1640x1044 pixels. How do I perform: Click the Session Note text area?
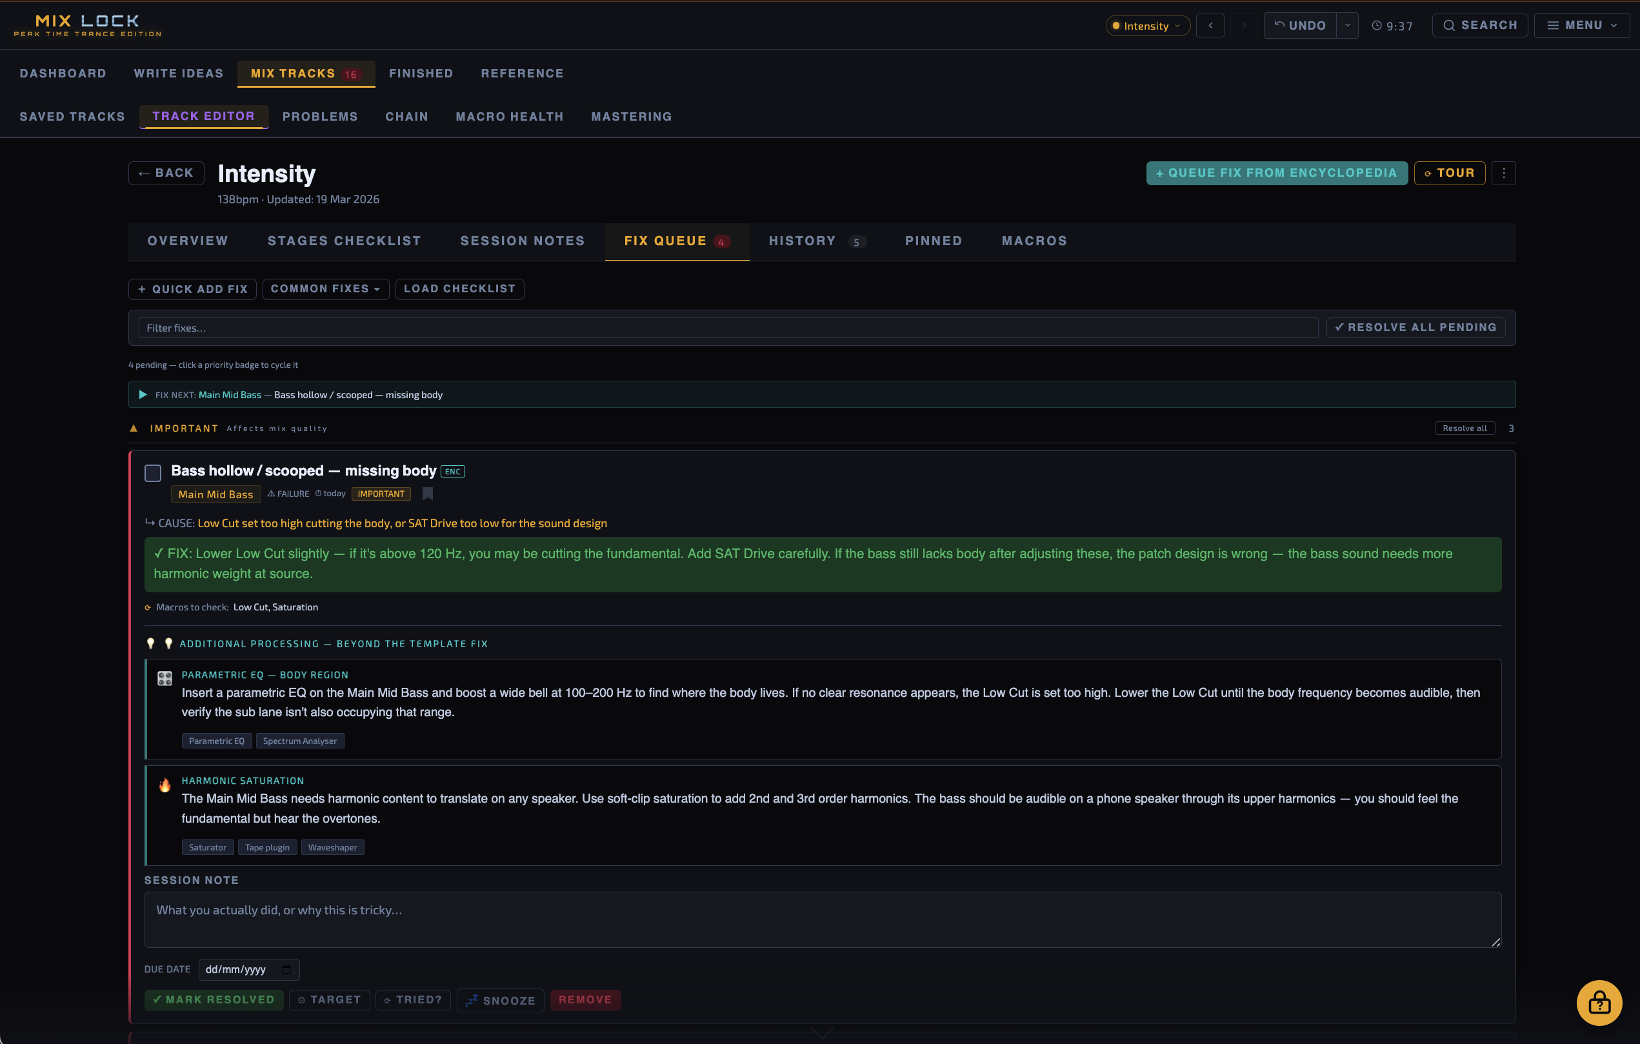coord(822,919)
